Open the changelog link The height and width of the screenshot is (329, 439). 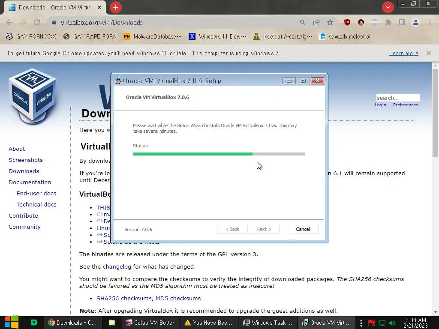pos(117,266)
